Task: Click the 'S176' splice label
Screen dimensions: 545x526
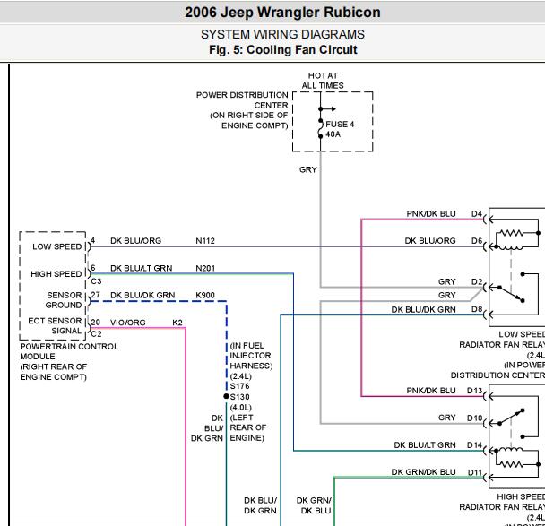Action: click(x=239, y=386)
